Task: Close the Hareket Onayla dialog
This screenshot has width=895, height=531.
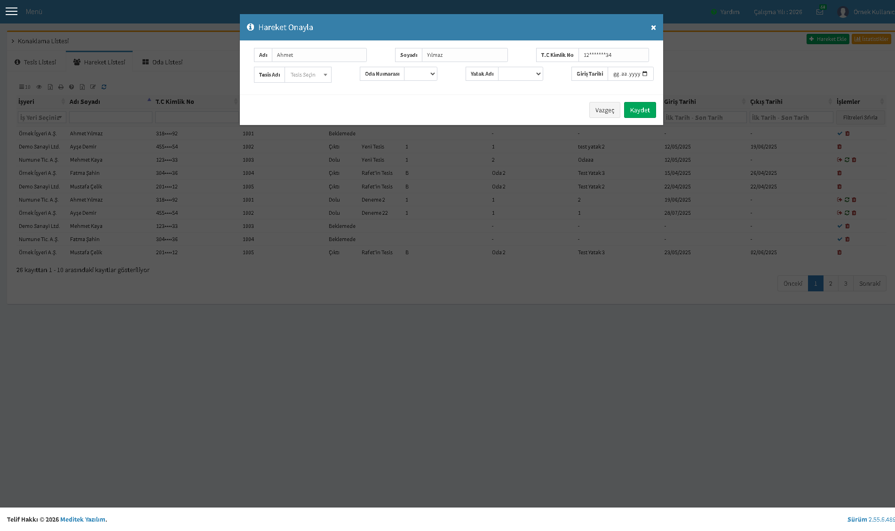Action: pos(653,28)
